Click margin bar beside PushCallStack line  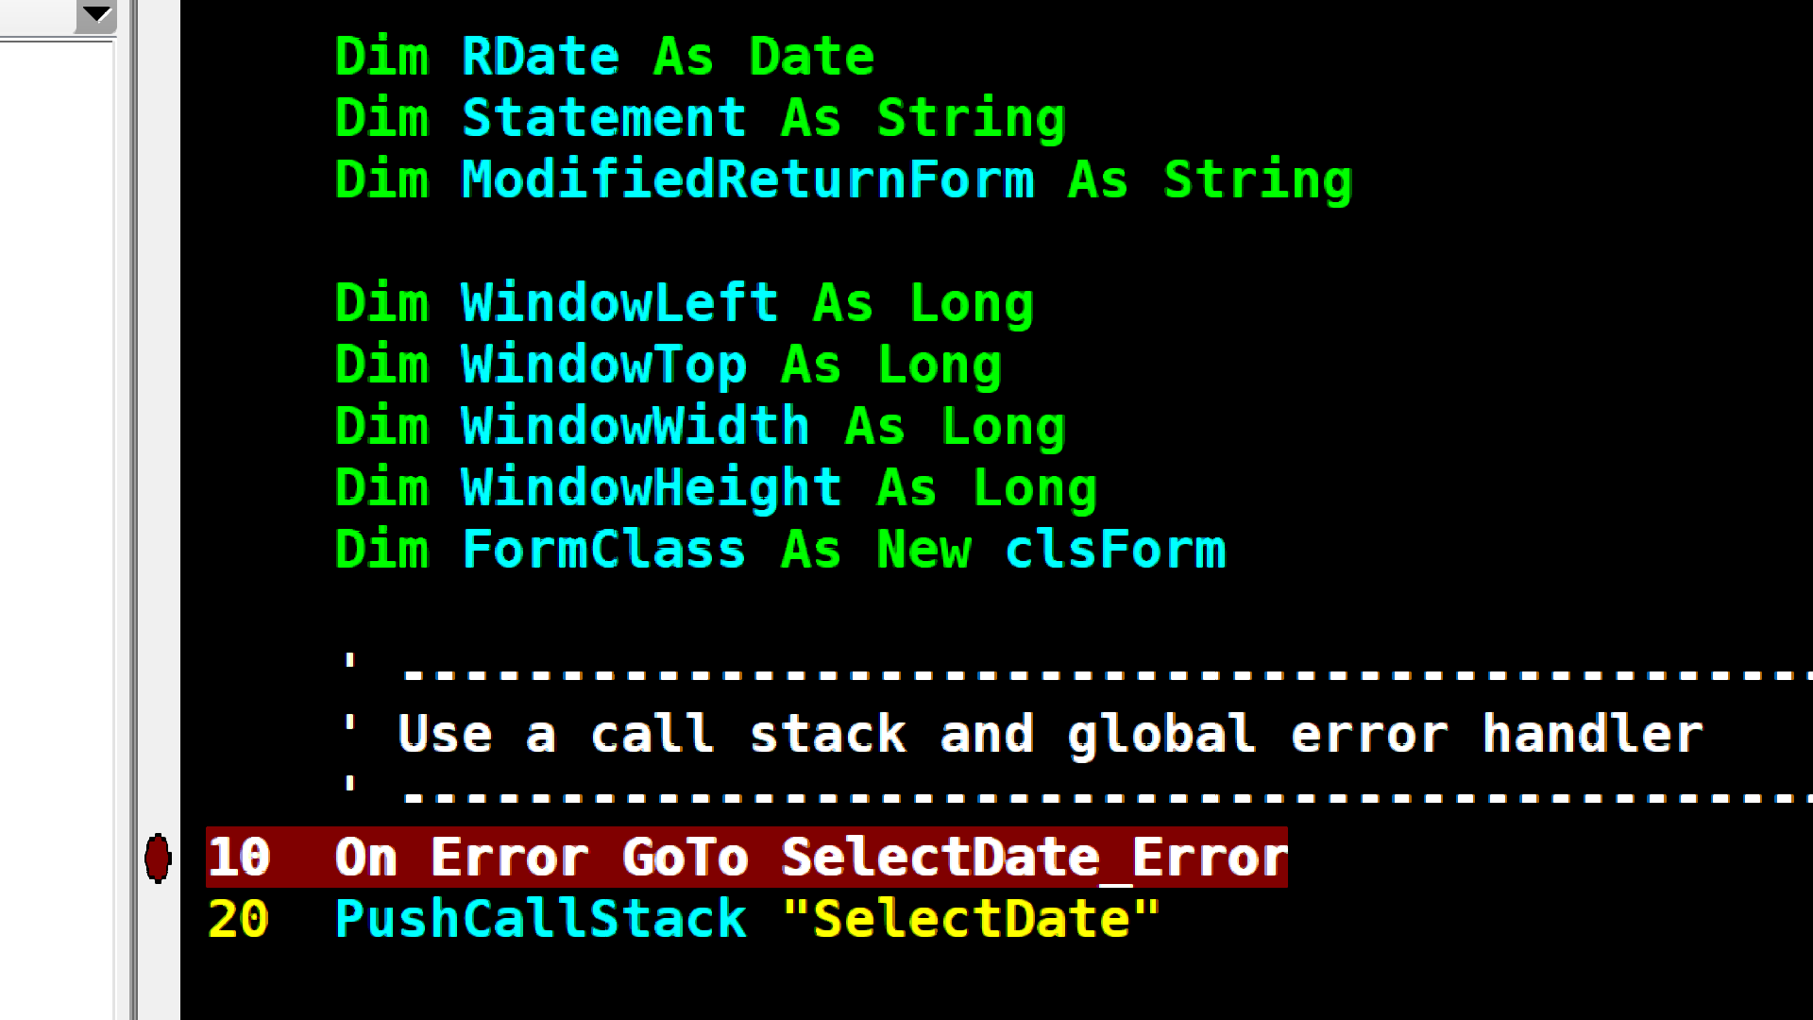pyautogui.click(x=158, y=920)
